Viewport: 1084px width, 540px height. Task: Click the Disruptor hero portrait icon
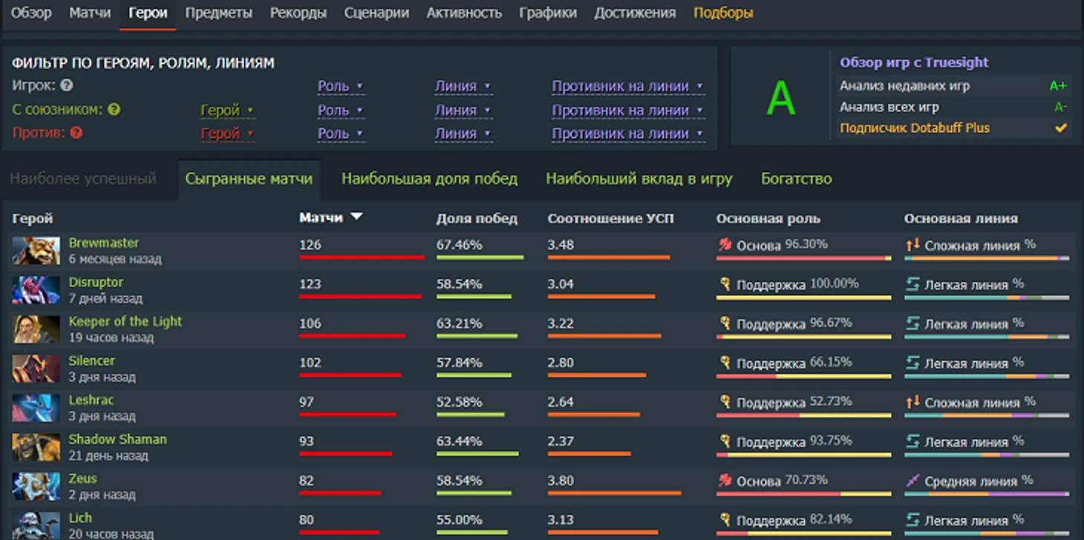point(36,290)
